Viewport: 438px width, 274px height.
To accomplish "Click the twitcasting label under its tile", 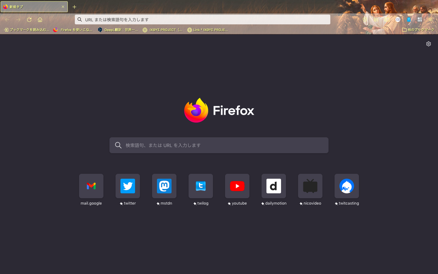I will [349, 203].
